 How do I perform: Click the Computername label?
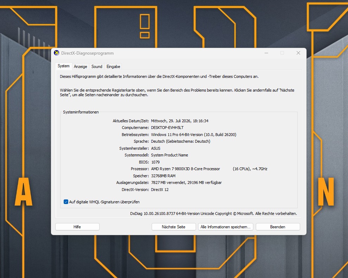[135, 128]
